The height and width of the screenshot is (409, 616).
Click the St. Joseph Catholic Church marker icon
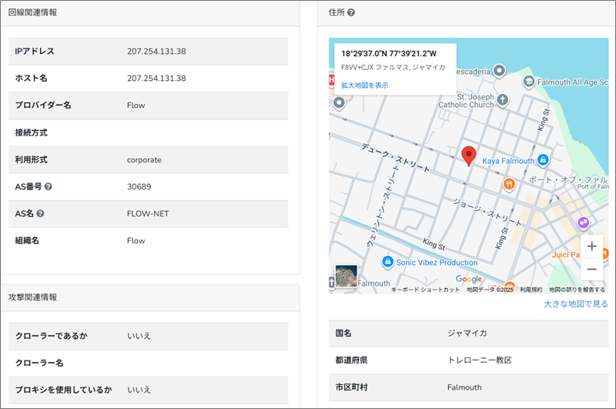click(x=503, y=100)
